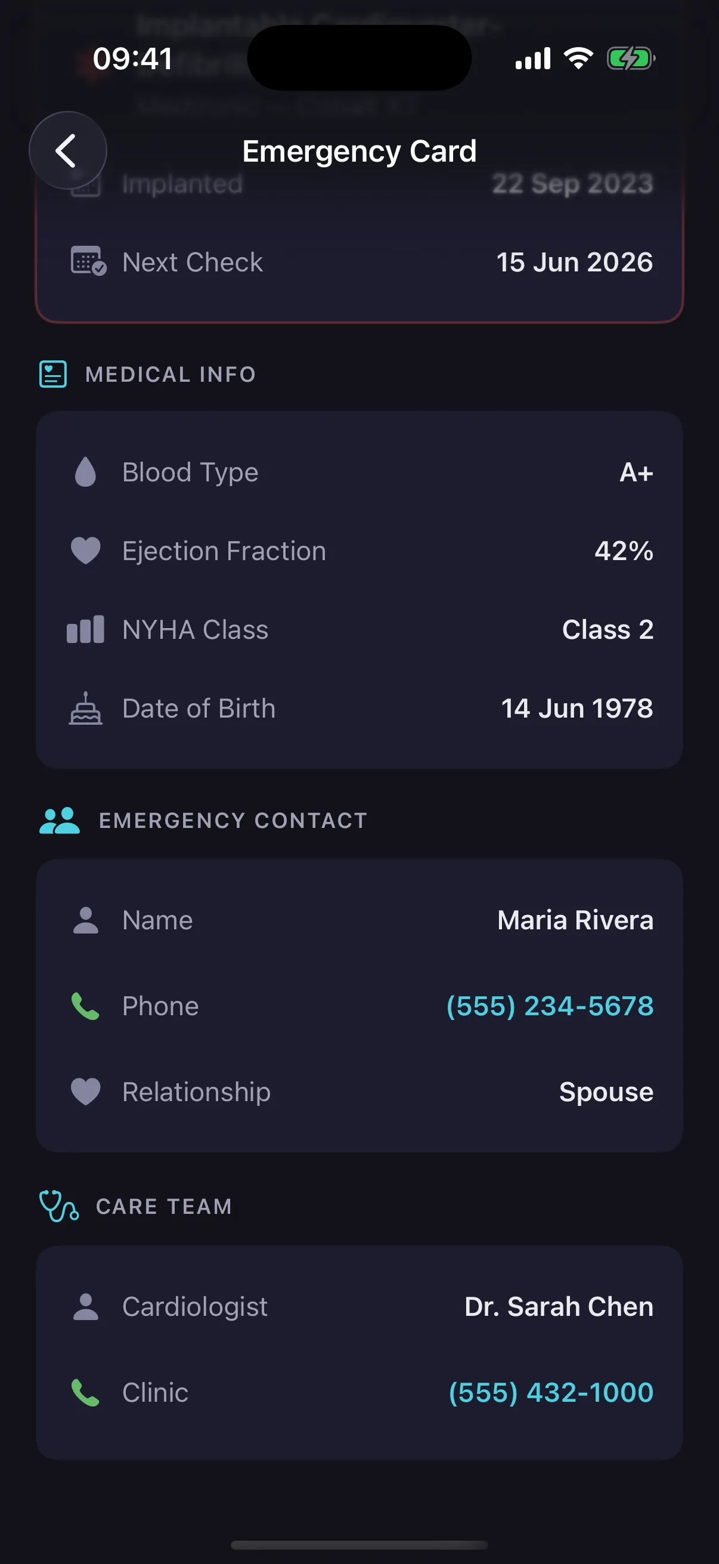Tap the Ejection Fraction heart icon
This screenshot has height=1564, width=719.
[x=85, y=551]
